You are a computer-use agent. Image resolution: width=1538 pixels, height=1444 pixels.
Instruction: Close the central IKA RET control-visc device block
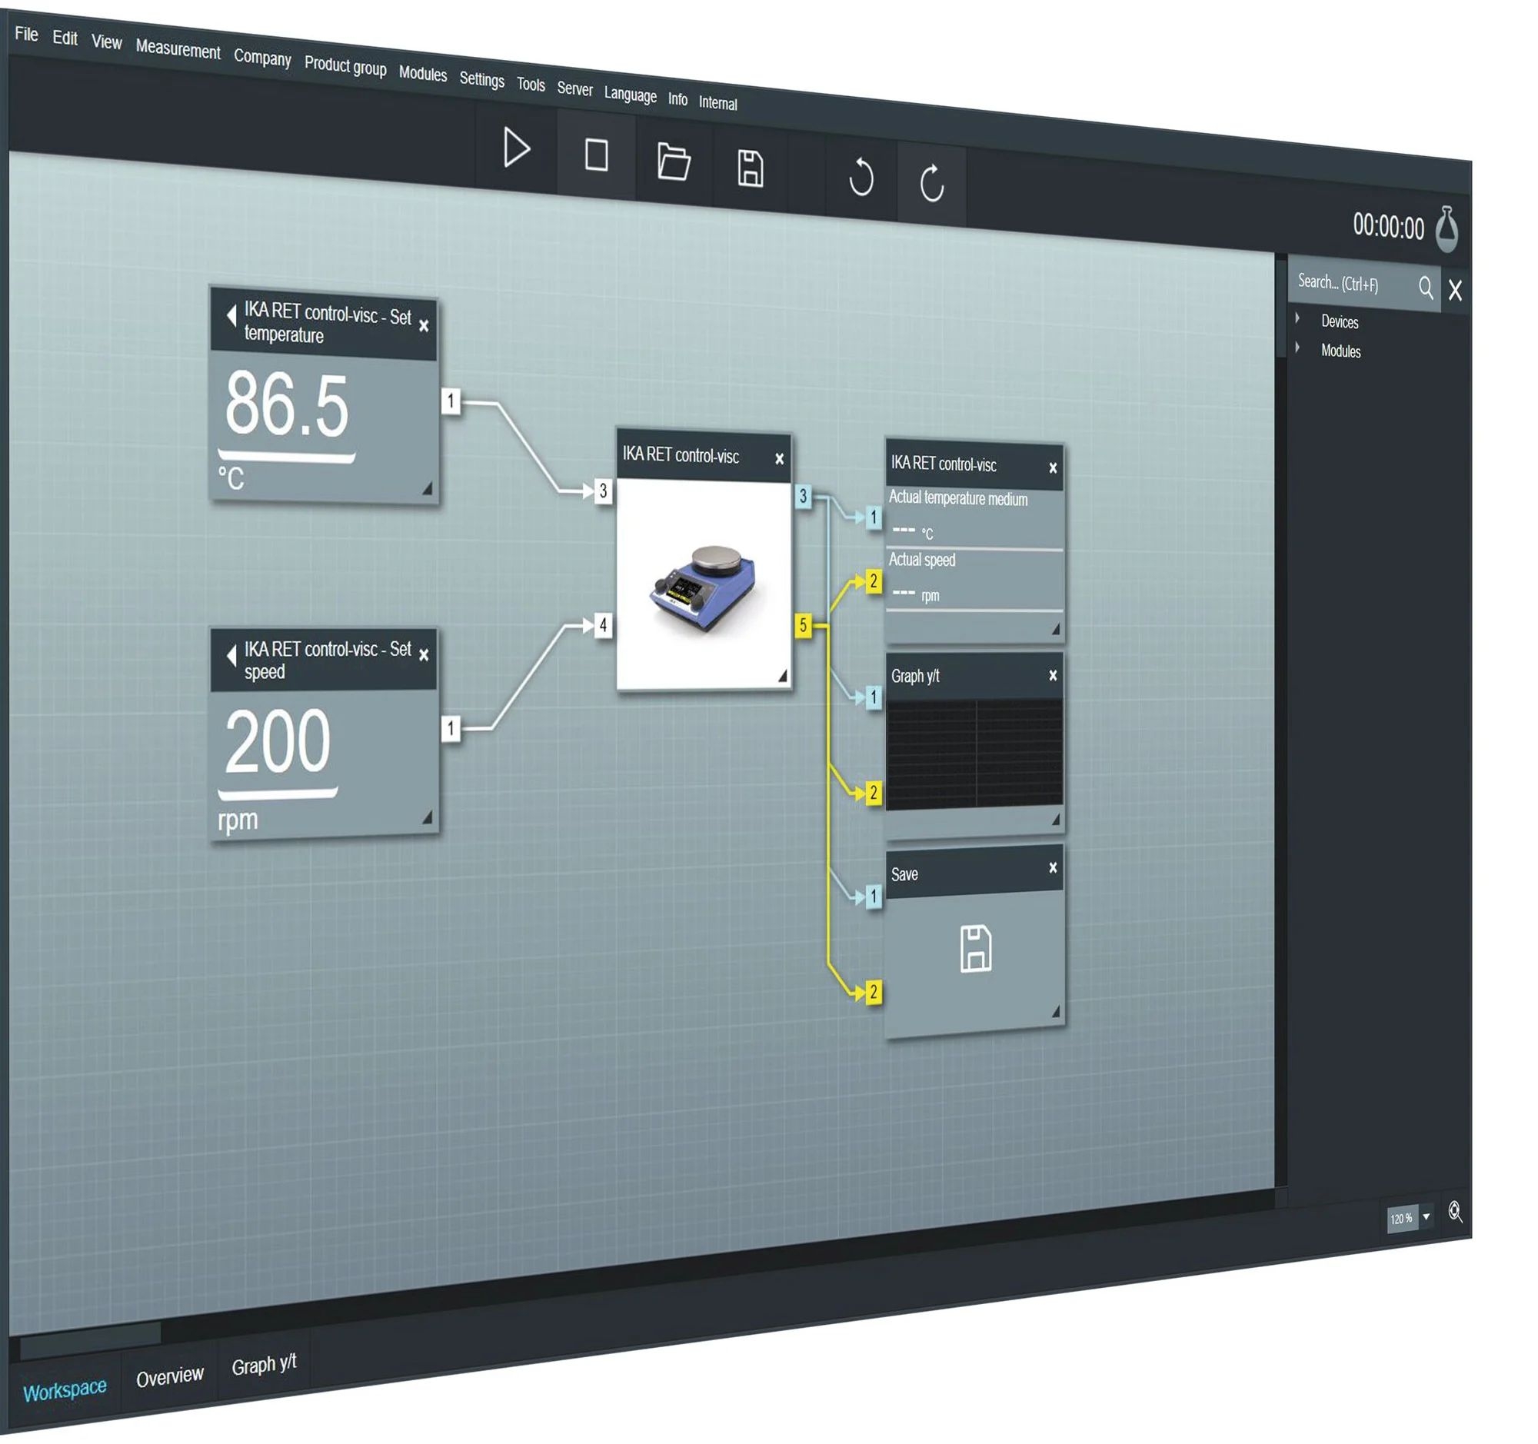click(x=779, y=458)
